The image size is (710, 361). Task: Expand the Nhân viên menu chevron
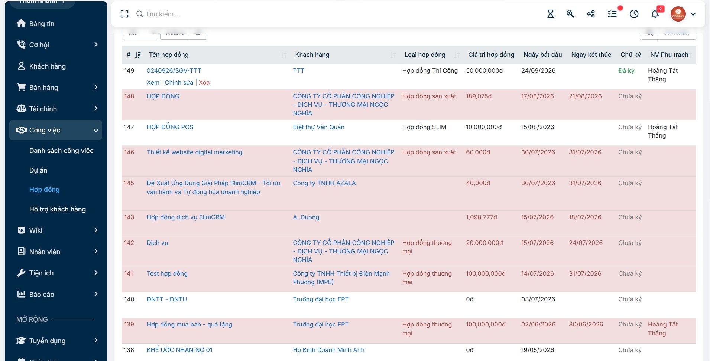(96, 251)
